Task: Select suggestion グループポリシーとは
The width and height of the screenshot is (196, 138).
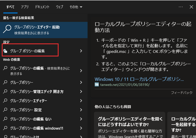Action: (44, 136)
